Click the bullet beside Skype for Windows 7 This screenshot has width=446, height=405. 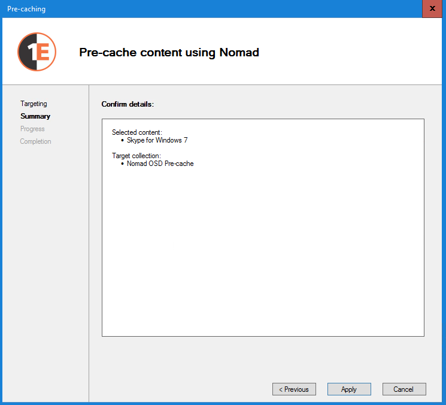[x=122, y=140]
